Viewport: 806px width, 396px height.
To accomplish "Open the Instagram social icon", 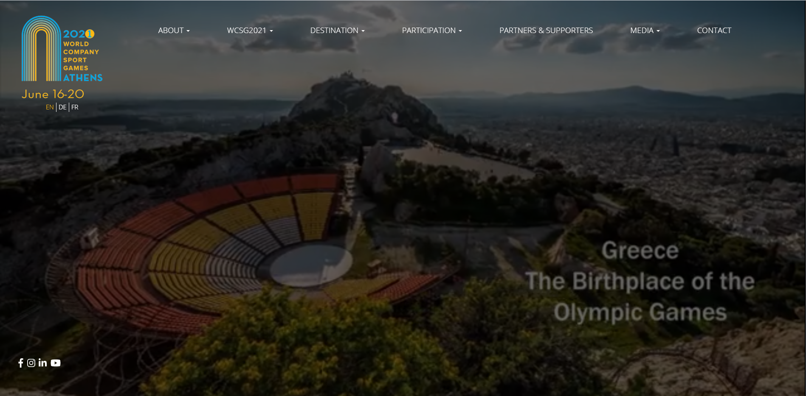I will pos(31,363).
